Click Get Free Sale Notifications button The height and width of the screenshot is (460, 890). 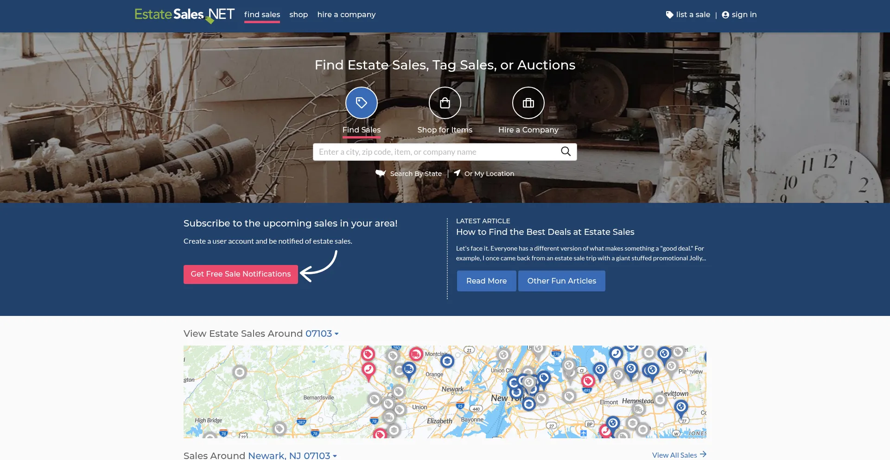pyautogui.click(x=241, y=274)
